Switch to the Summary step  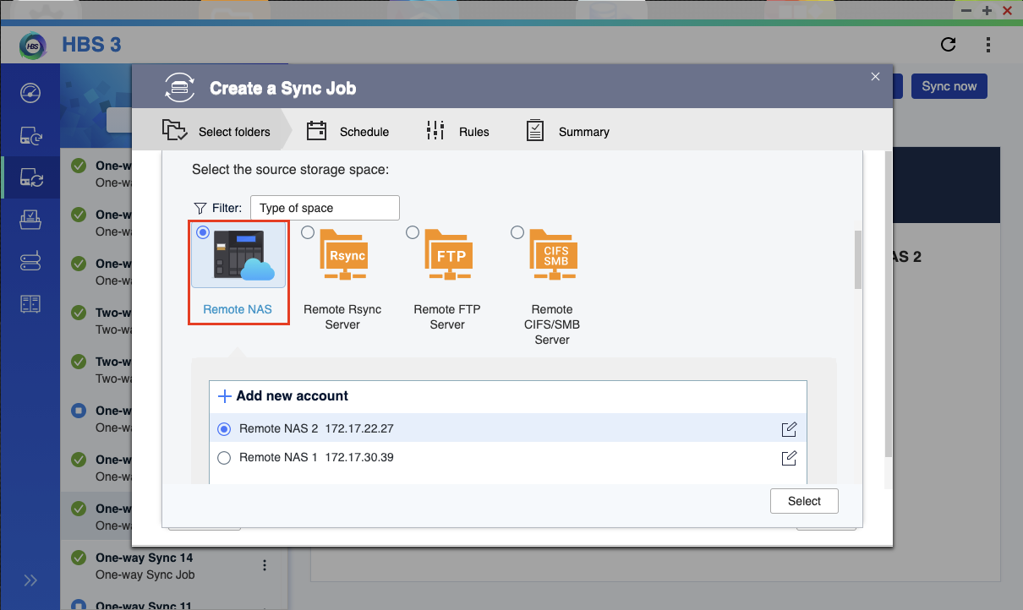[567, 131]
